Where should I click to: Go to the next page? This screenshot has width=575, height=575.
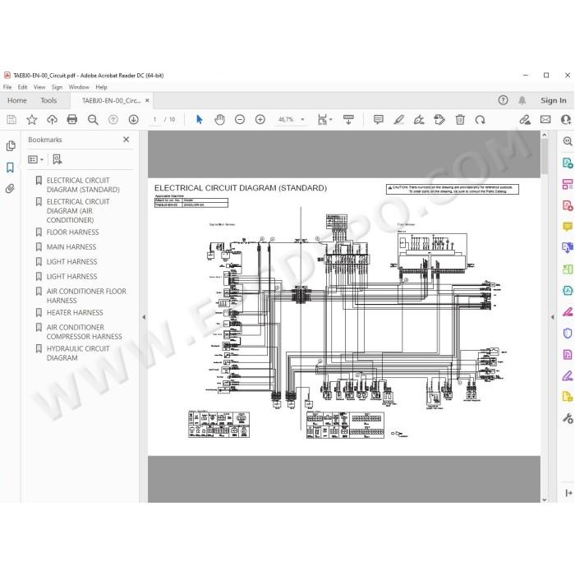pyautogui.click(x=133, y=120)
